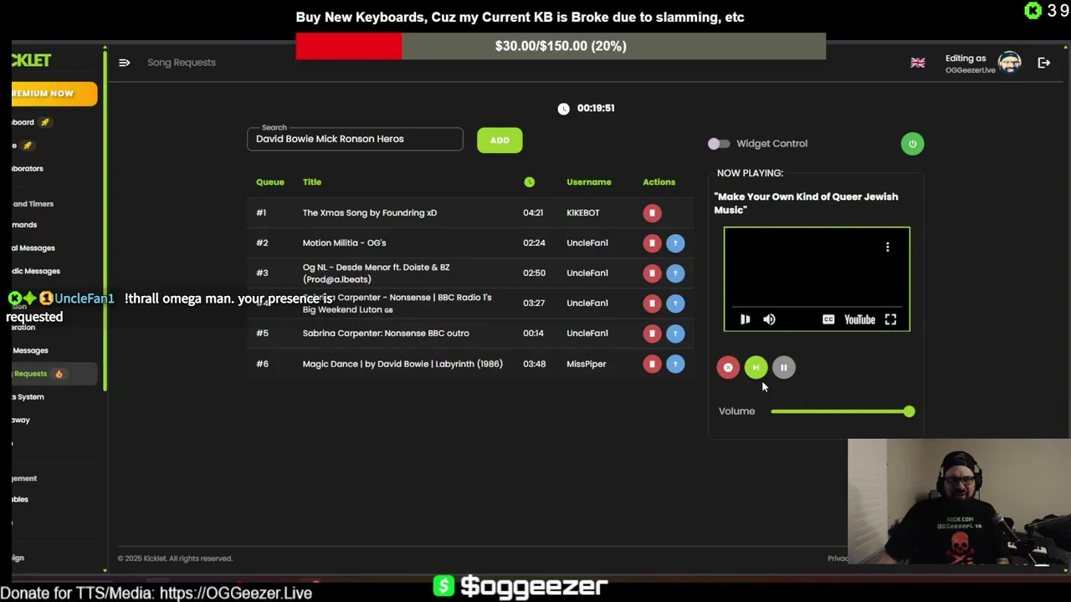
Task: Collapse the sidebar with the menu toggle icon
Action: point(124,63)
